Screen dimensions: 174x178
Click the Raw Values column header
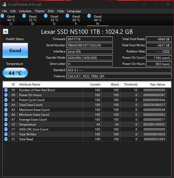click(x=153, y=84)
